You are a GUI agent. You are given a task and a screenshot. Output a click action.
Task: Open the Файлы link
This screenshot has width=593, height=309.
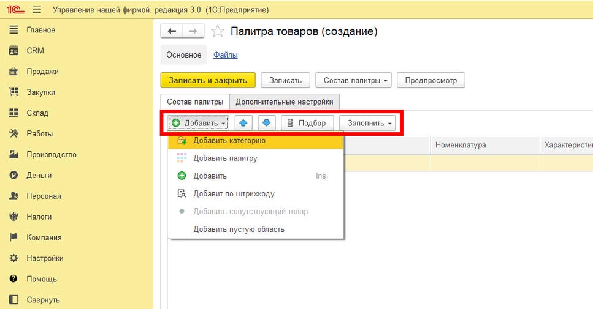click(x=226, y=54)
